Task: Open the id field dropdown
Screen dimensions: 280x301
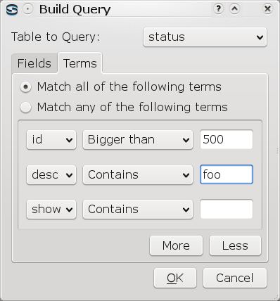Action: point(51,140)
